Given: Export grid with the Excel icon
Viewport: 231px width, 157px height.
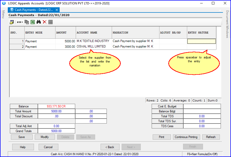Looking at the screenshot, I should (x=33, y=22).
